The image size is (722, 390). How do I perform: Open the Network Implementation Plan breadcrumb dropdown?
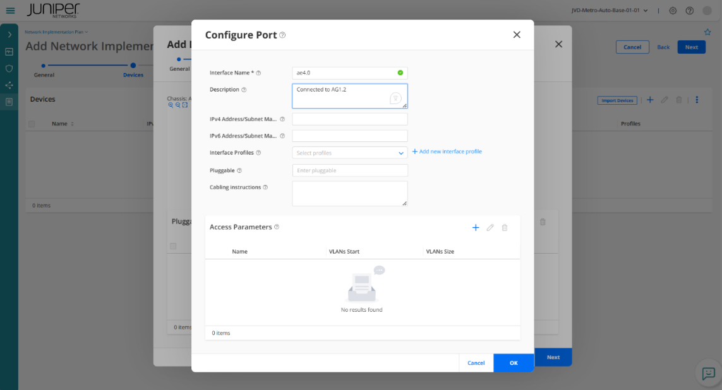tap(56, 32)
